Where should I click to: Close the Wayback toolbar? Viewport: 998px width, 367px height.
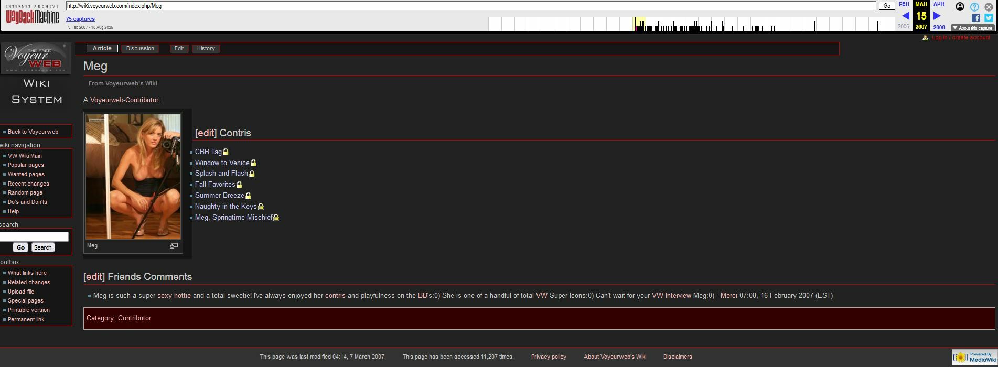[989, 7]
